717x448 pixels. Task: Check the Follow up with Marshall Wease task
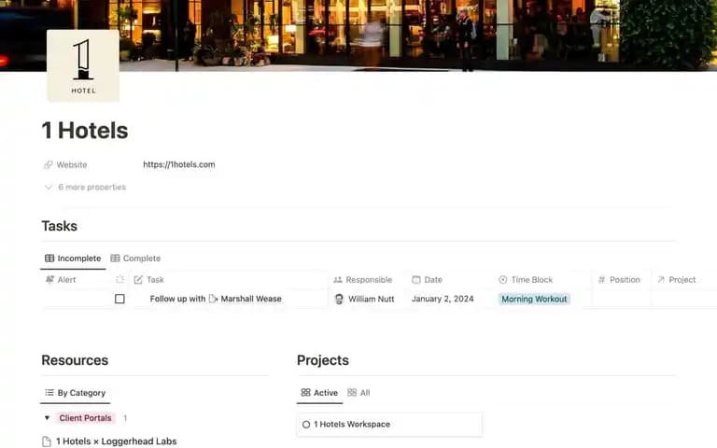[x=119, y=299]
